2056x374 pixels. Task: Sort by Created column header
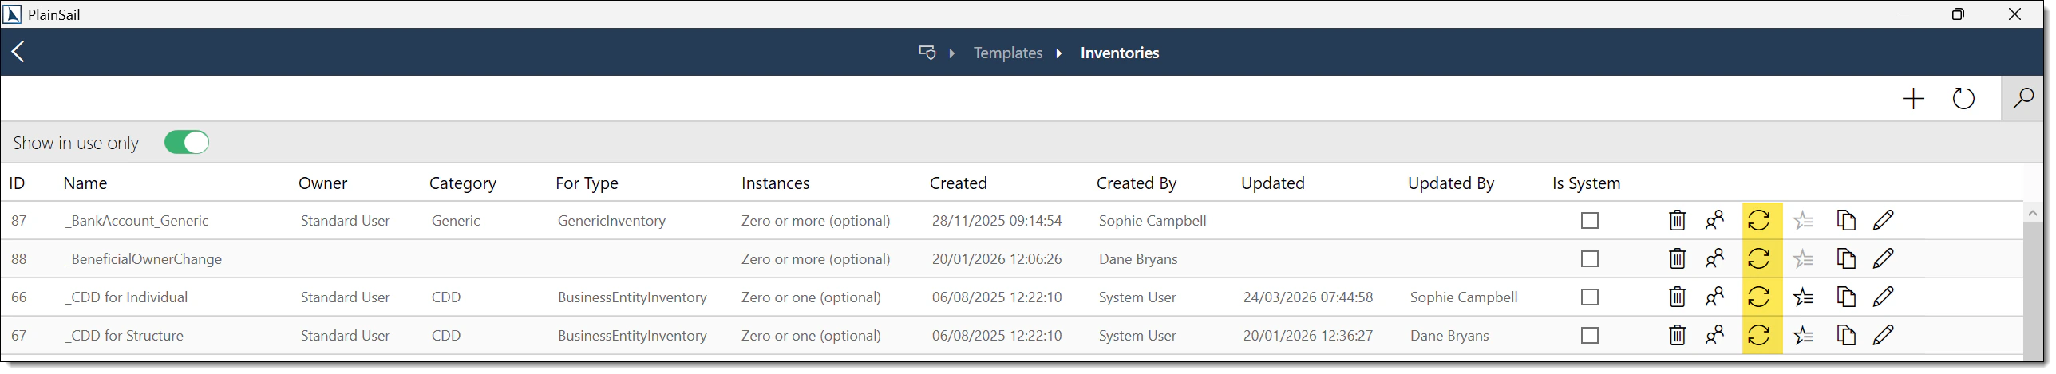[x=959, y=183]
